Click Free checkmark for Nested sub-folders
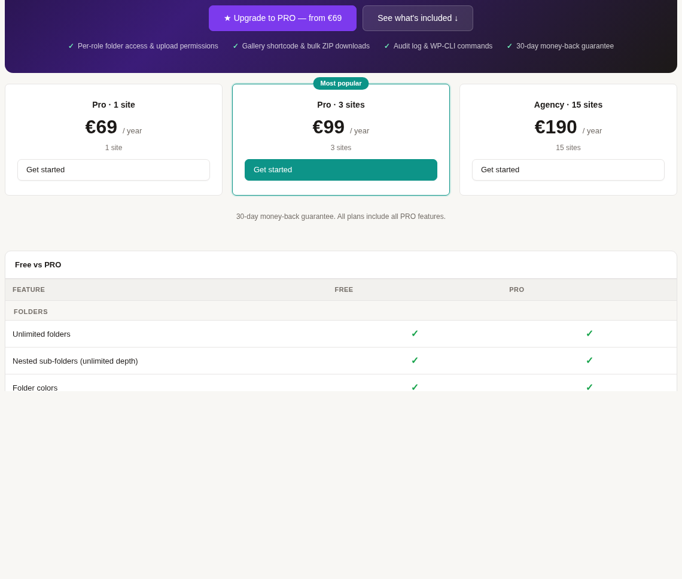 [415, 361]
